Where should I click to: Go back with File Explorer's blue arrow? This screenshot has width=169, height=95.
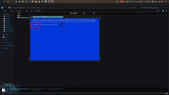click(2, 8)
